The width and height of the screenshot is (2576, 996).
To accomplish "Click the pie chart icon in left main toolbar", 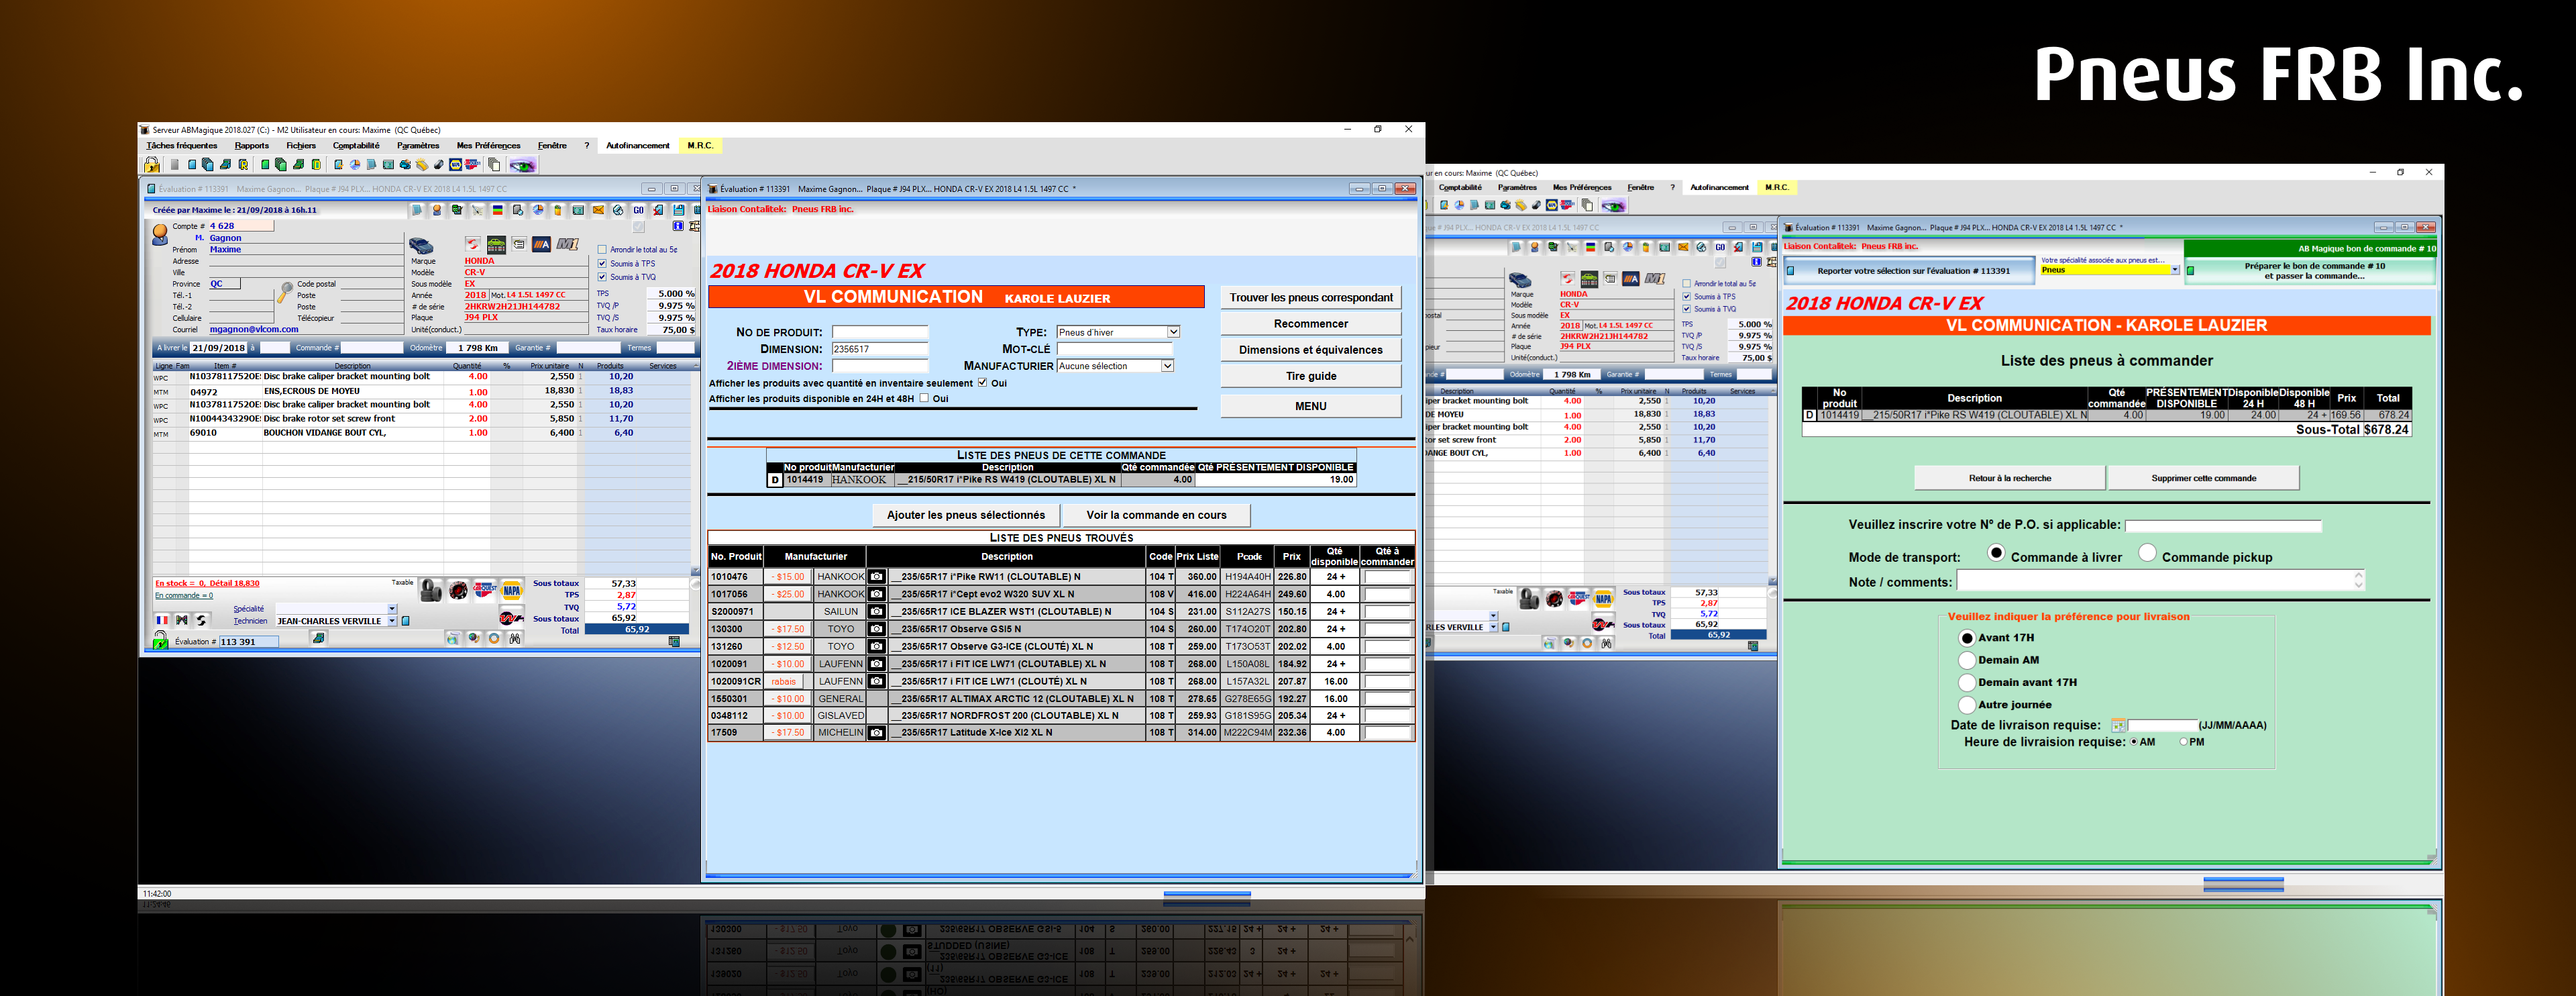I will coord(354,165).
